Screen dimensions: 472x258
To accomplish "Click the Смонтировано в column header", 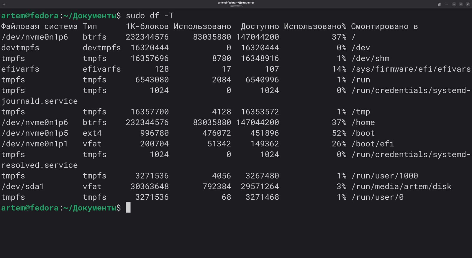I will click(x=384, y=27).
